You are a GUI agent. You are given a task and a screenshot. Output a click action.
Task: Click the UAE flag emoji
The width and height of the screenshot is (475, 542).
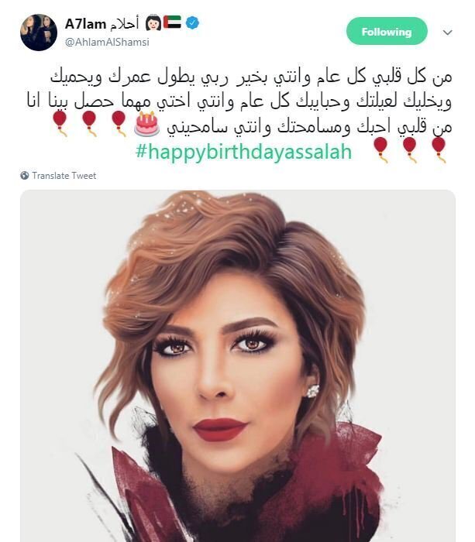click(172, 22)
